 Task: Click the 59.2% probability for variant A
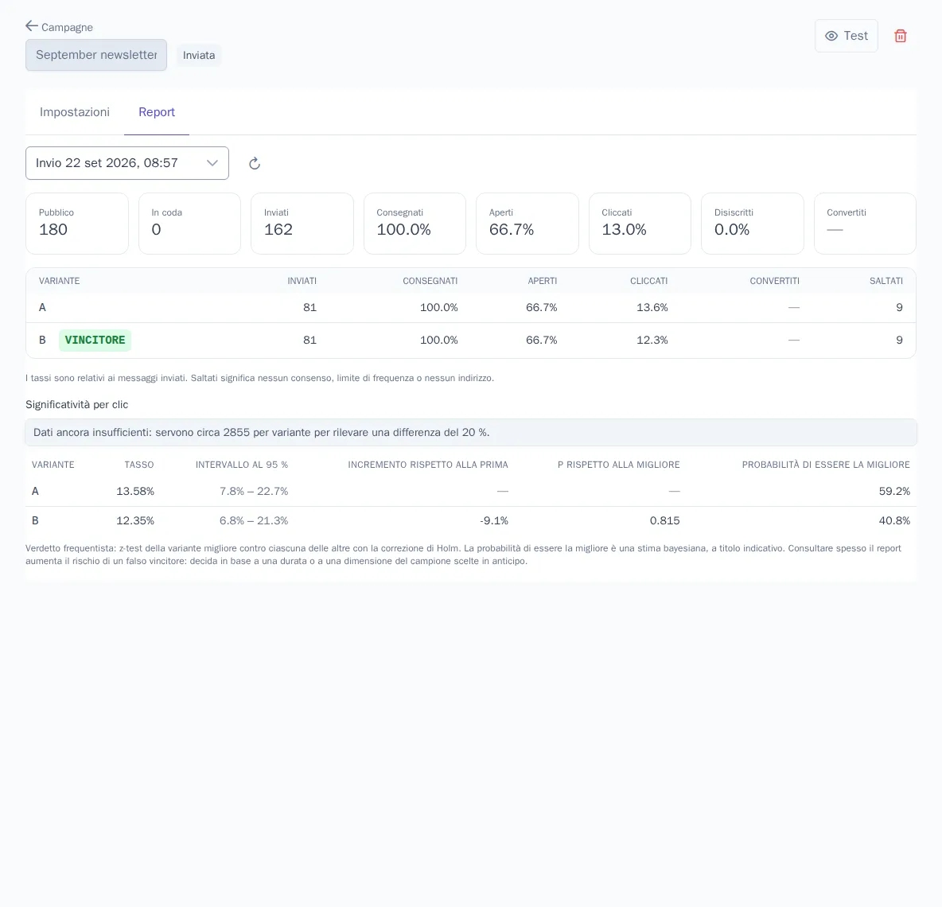pos(894,492)
